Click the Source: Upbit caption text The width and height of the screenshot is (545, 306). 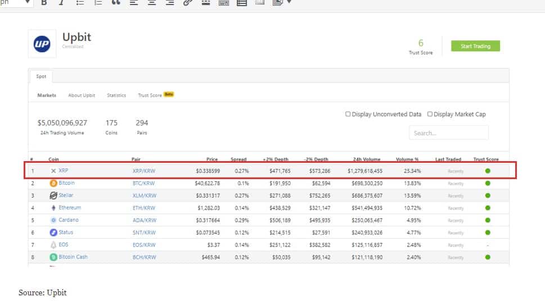coord(42,293)
